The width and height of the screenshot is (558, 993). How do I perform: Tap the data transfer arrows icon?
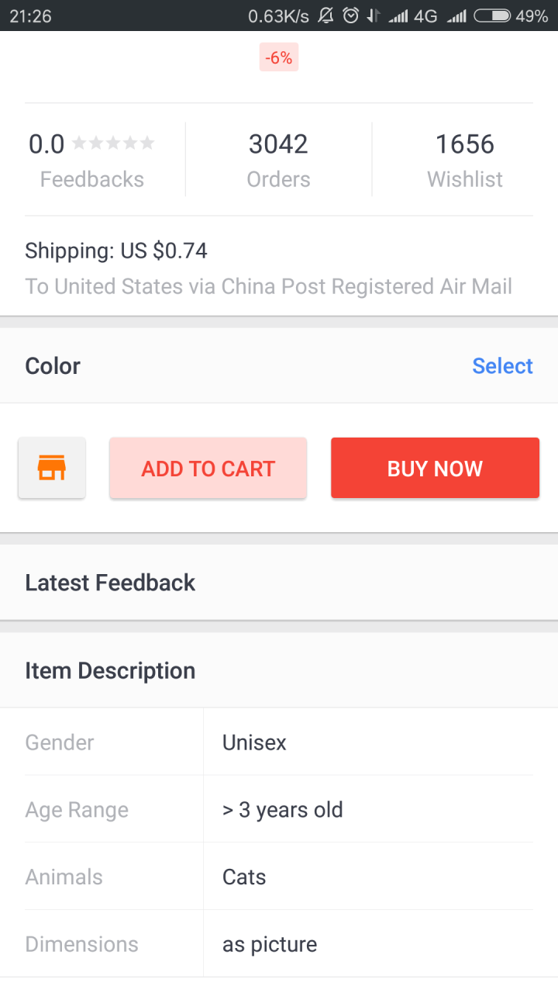click(374, 16)
